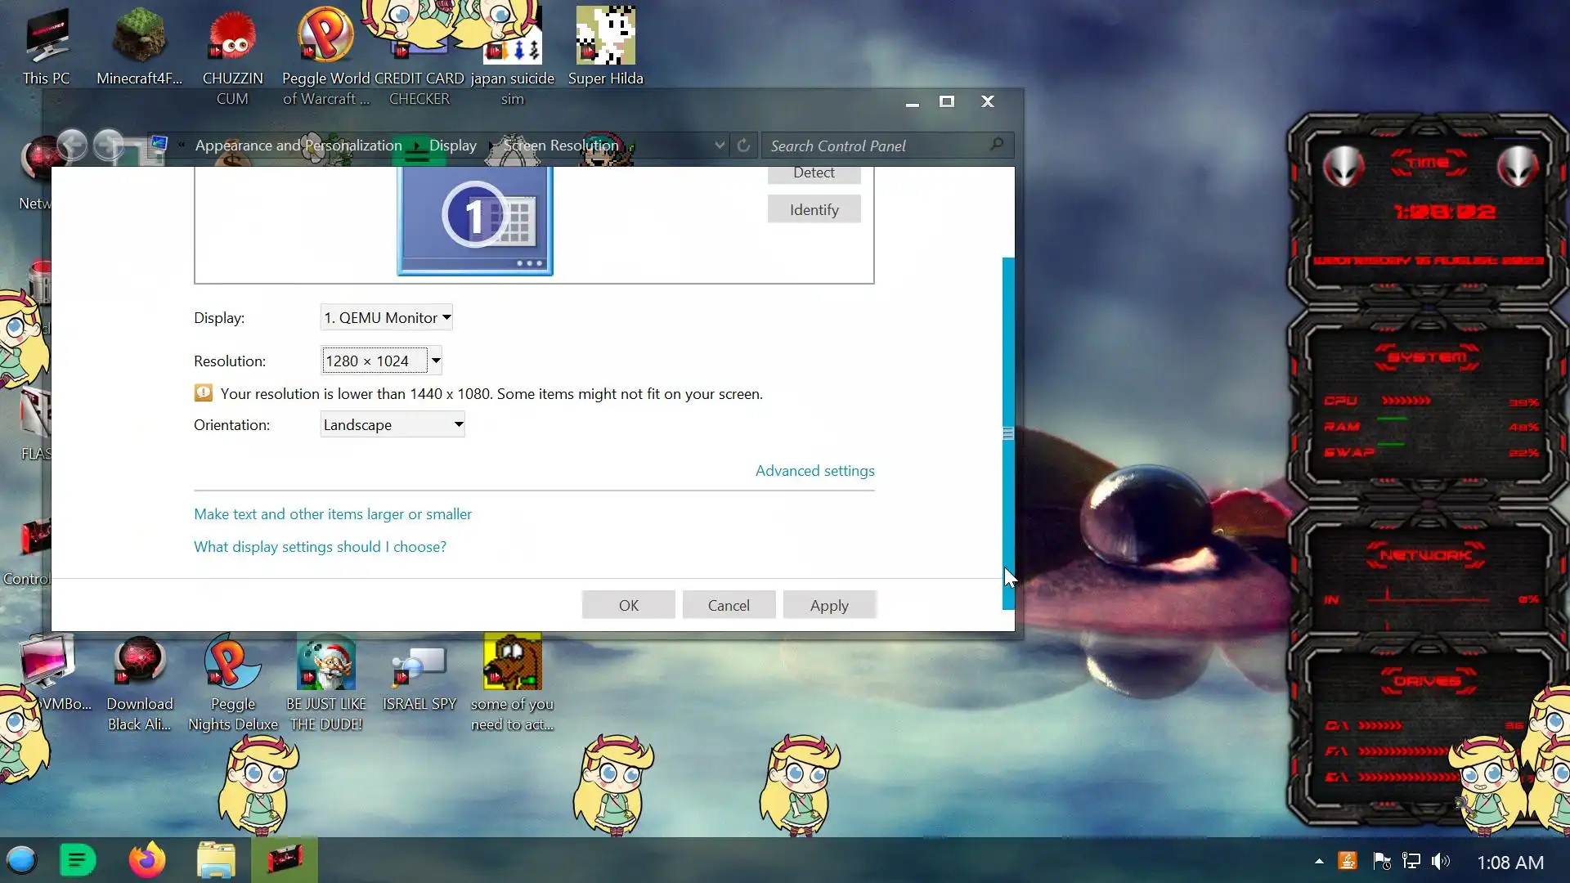Open the Resolution 1280 × 1024 dropdown
The width and height of the screenshot is (1570, 883).
382,361
